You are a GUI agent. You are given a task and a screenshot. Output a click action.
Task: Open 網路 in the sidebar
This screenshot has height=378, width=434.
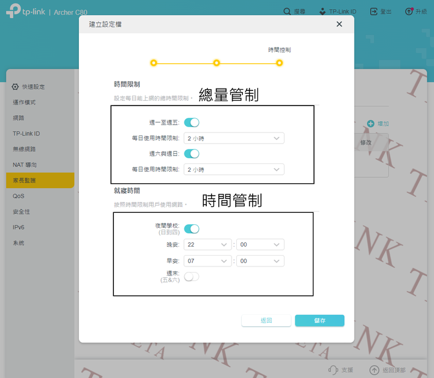19,118
